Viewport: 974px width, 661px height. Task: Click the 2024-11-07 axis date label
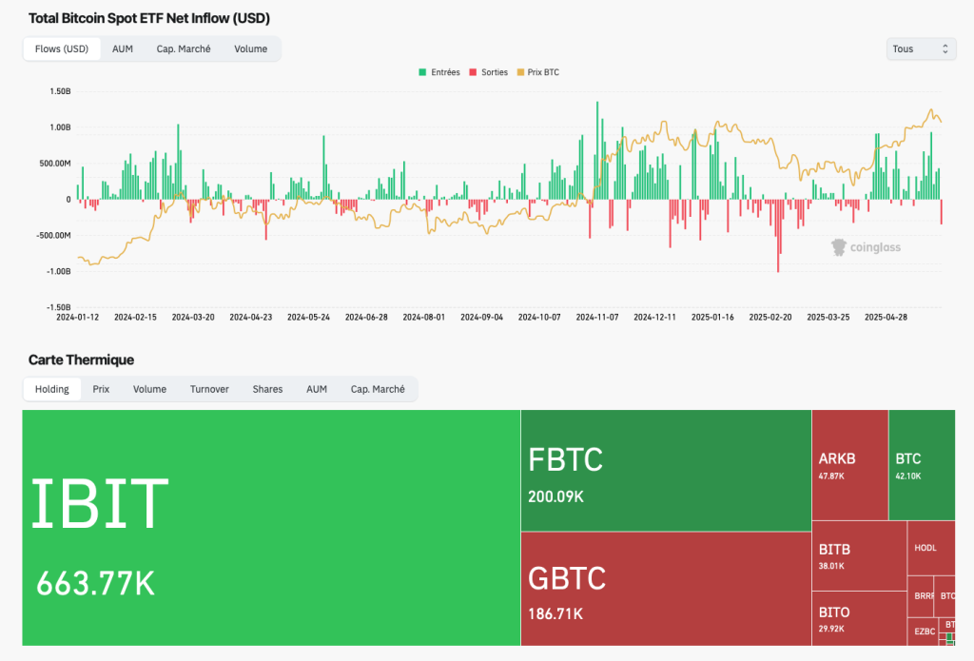pyautogui.click(x=597, y=317)
